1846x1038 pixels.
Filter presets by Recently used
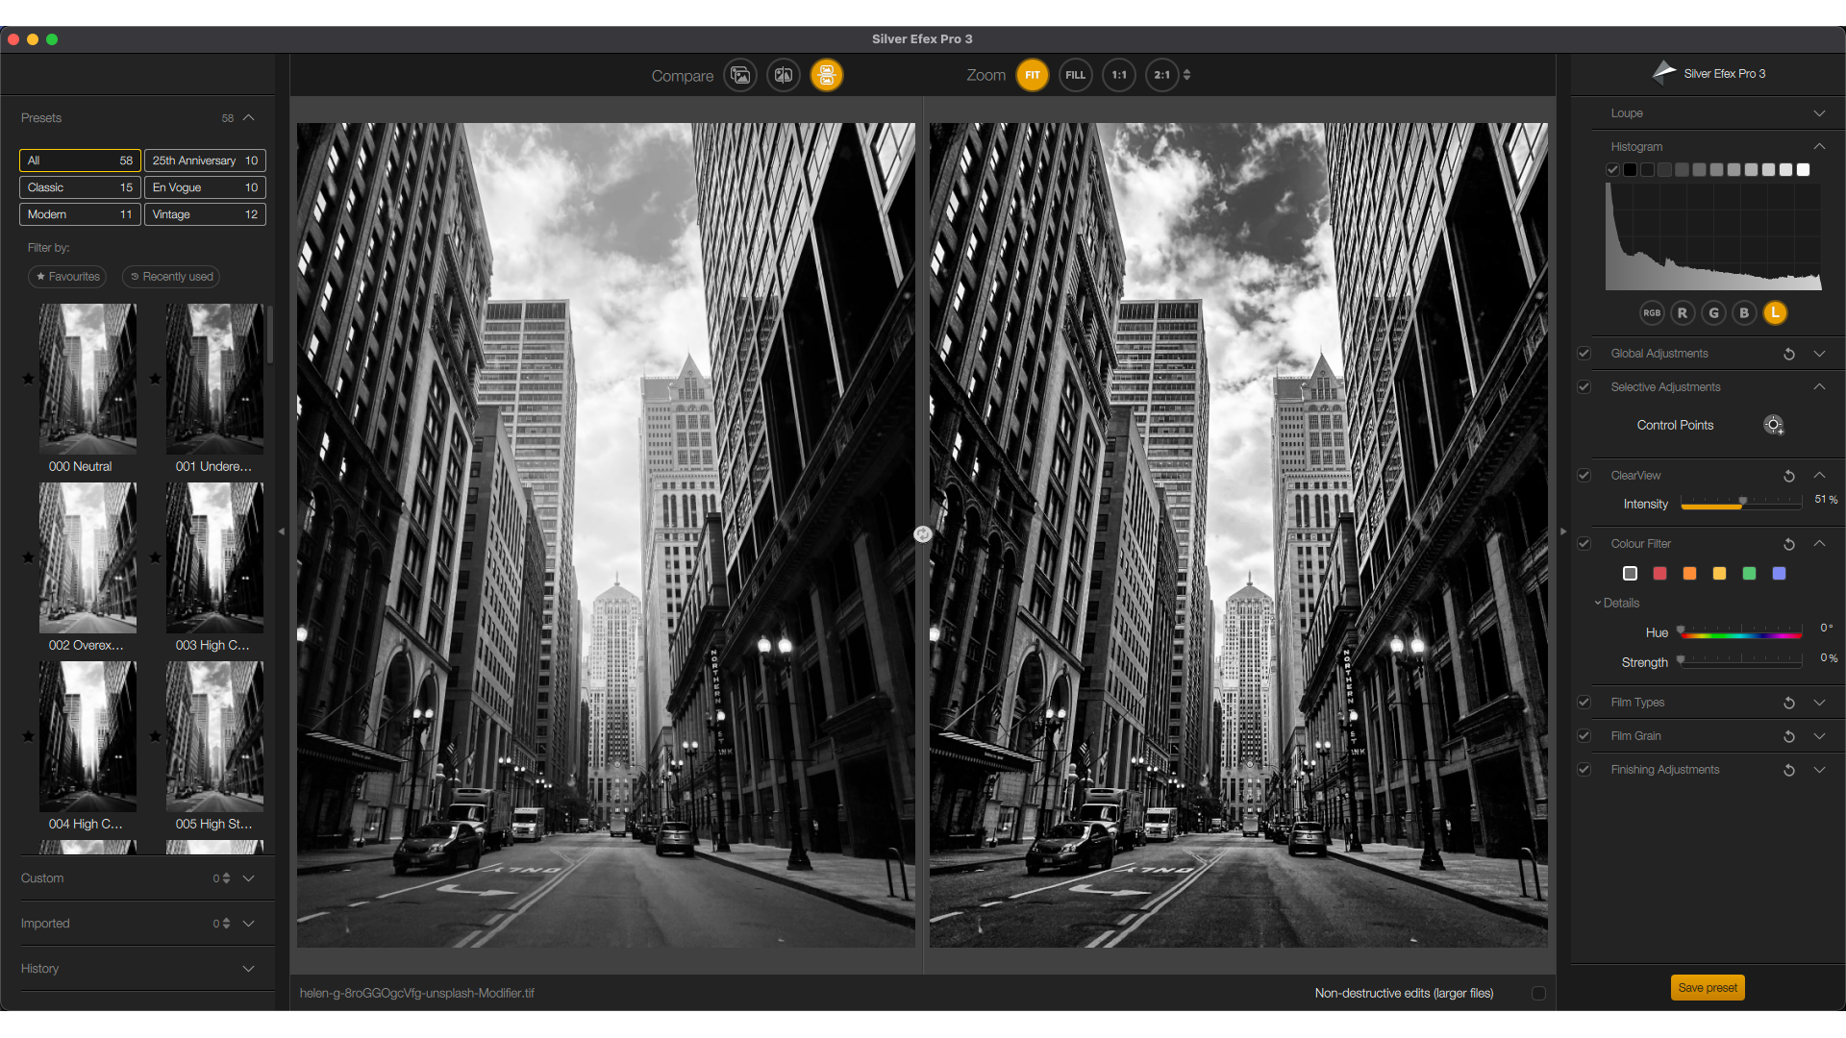coord(171,277)
